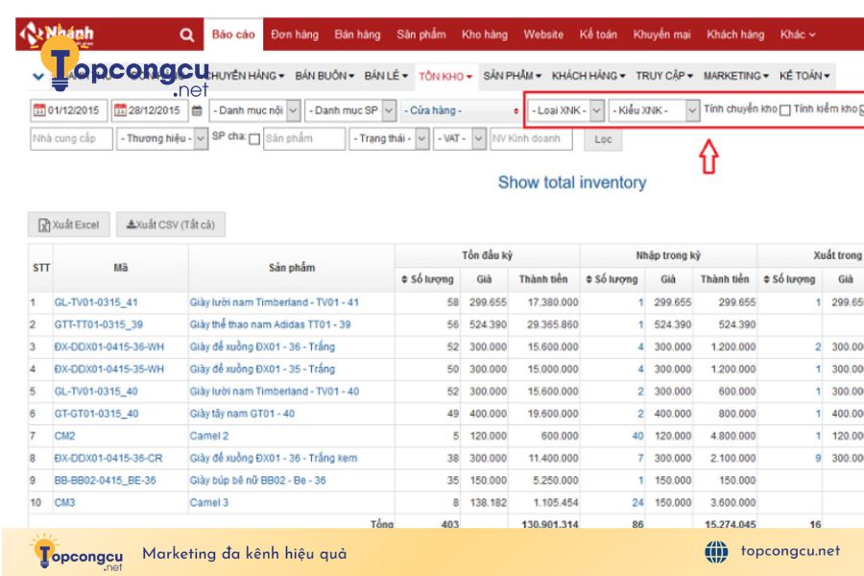Click the import quantity 24 for Camel 3
The image size is (864, 576).
[637, 503]
